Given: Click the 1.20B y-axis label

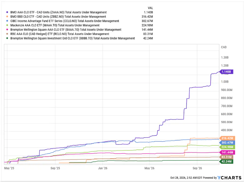Looking at the screenshot, I should (225, 66).
